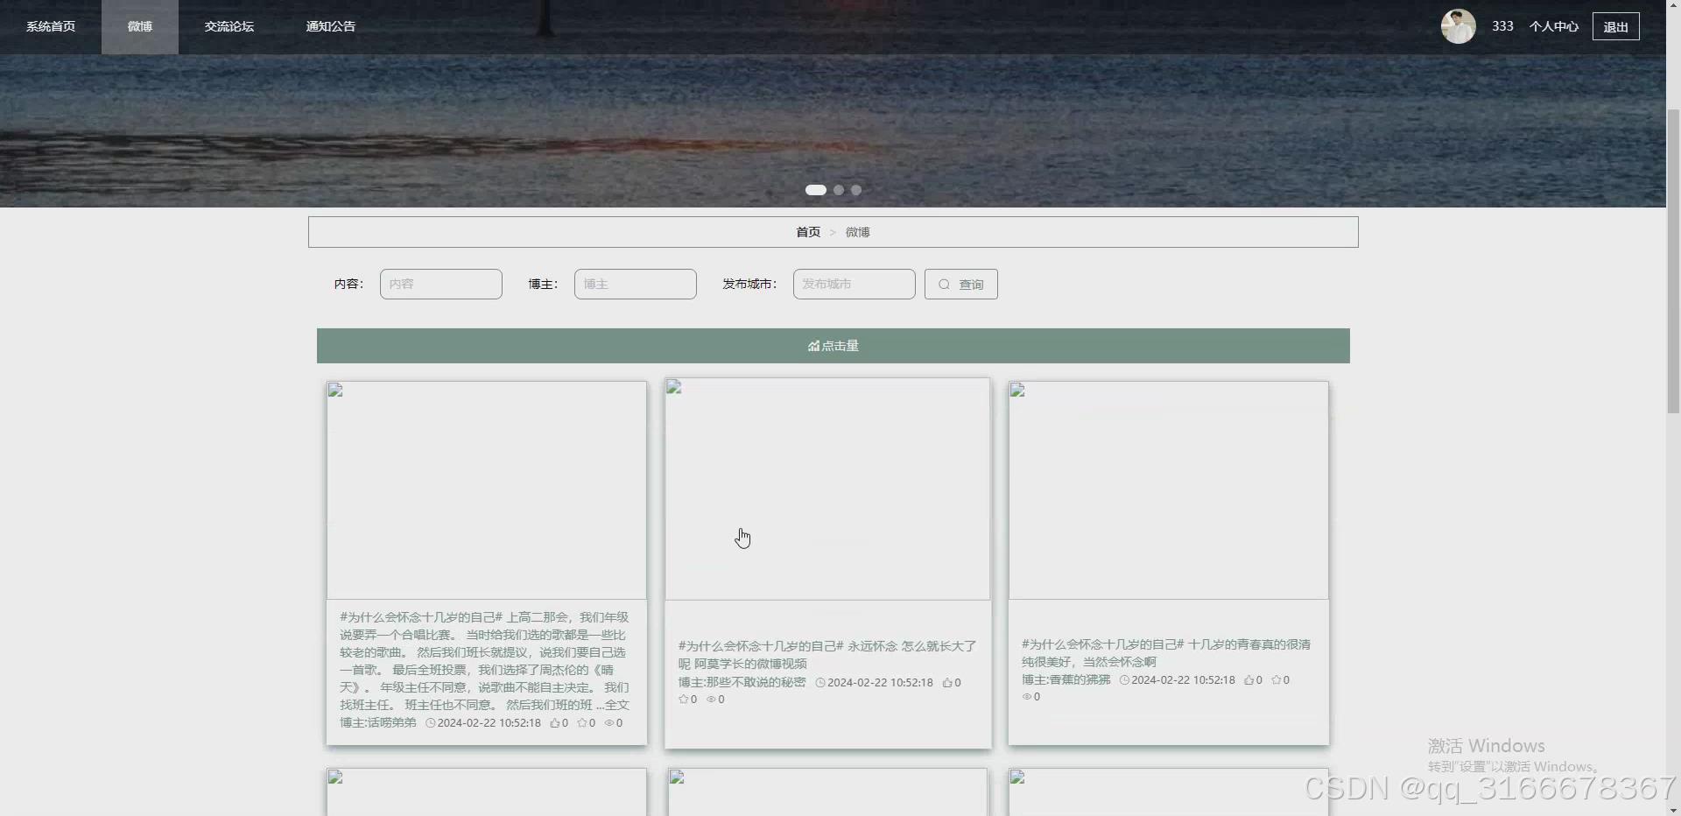Screen dimensions: 1681x816
Task: Click the star favorite icon on 话唠弟弟's post
Action: (582, 723)
